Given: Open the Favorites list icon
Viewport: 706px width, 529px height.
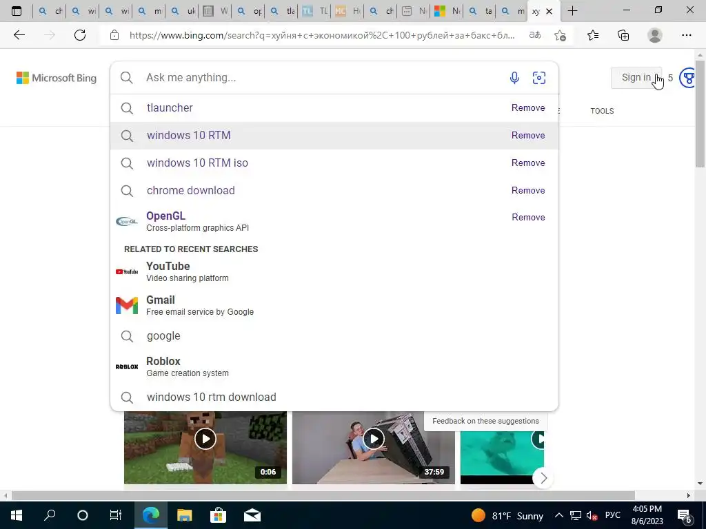Looking at the screenshot, I should pos(593,35).
